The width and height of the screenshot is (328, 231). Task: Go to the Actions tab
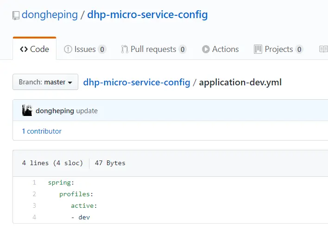pos(225,49)
